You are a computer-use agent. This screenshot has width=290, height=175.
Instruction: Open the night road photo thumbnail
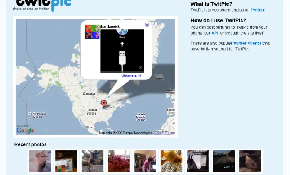(x=224, y=161)
